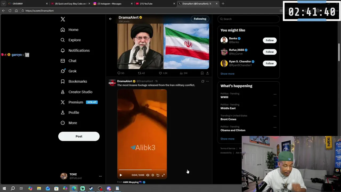
Task: Repost the Iran flag post
Action: [x=141, y=73]
